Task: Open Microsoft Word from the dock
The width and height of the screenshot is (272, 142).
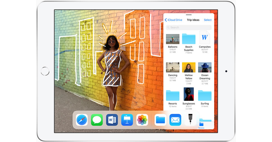Action: [x=112, y=120]
